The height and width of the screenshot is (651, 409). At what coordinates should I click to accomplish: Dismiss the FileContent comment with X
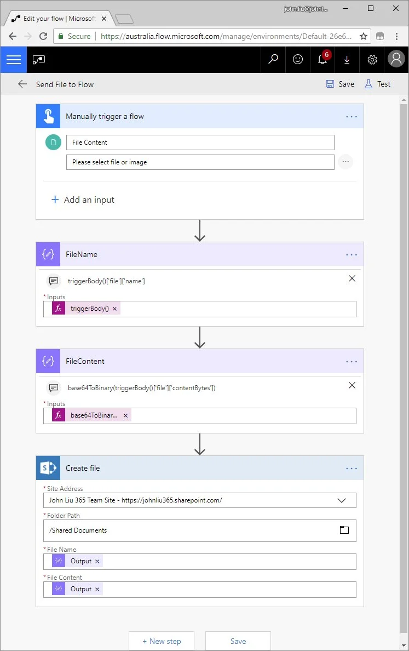[352, 385]
